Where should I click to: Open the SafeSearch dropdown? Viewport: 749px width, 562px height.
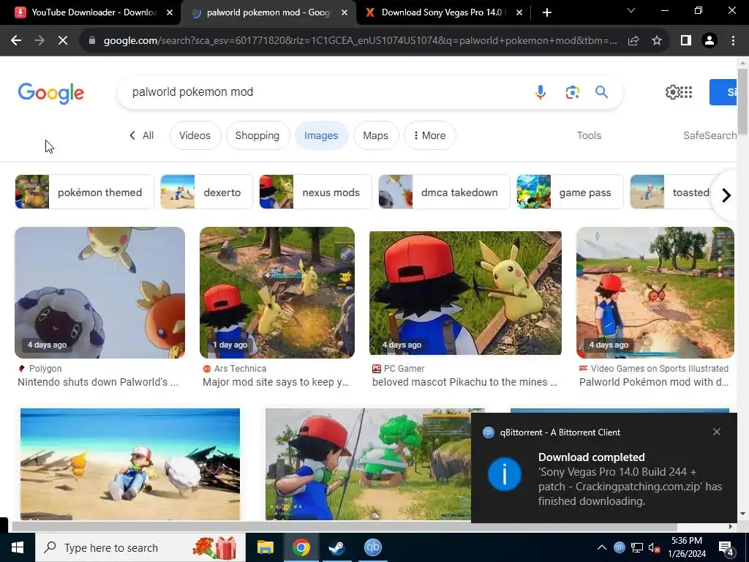point(710,135)
